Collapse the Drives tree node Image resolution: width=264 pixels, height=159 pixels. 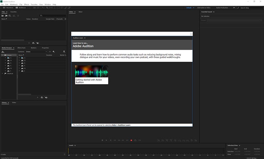tap(2, 55)
